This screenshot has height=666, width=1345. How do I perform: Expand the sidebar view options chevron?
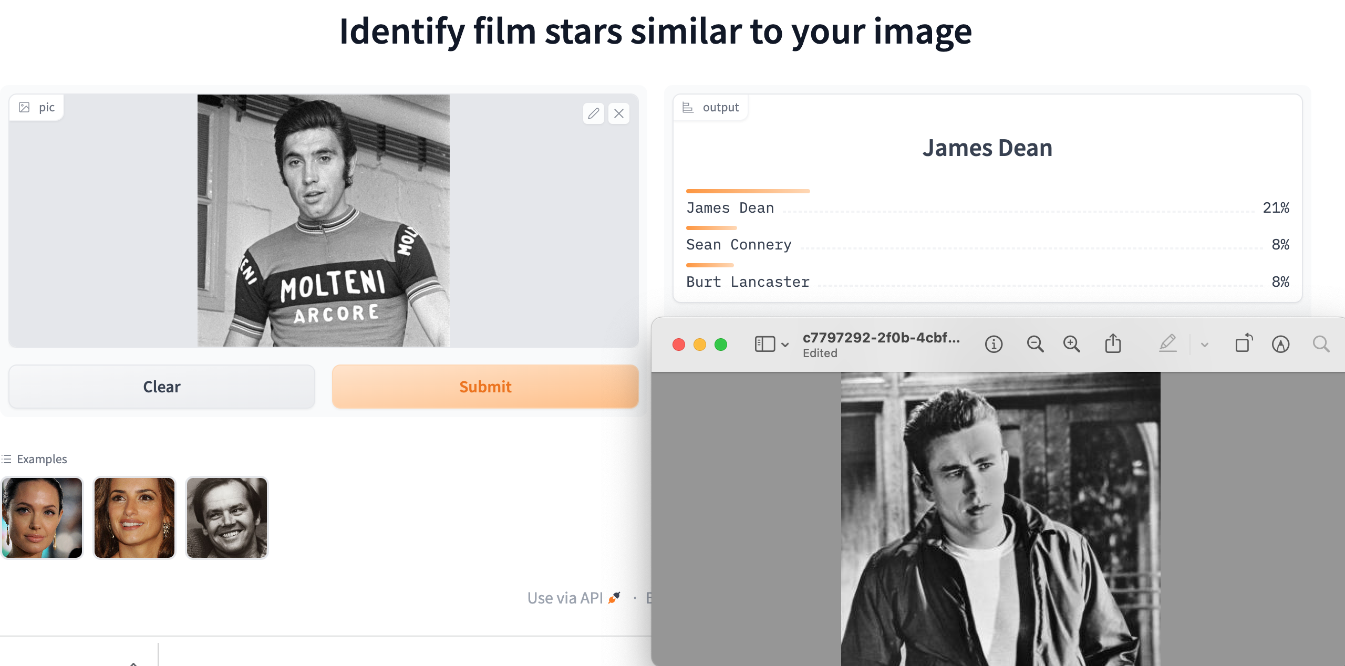(785, 345)
